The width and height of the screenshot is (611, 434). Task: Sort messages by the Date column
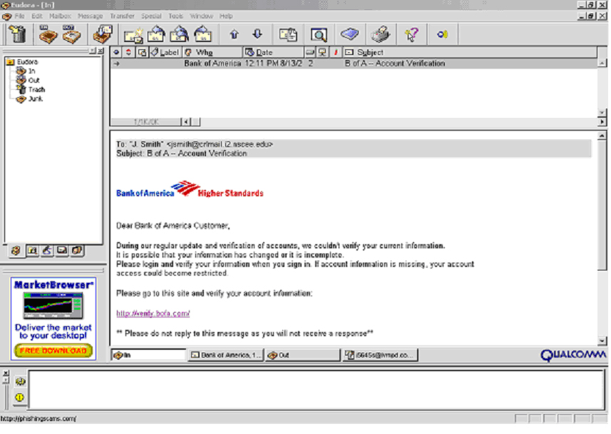[x=273, y=52]
